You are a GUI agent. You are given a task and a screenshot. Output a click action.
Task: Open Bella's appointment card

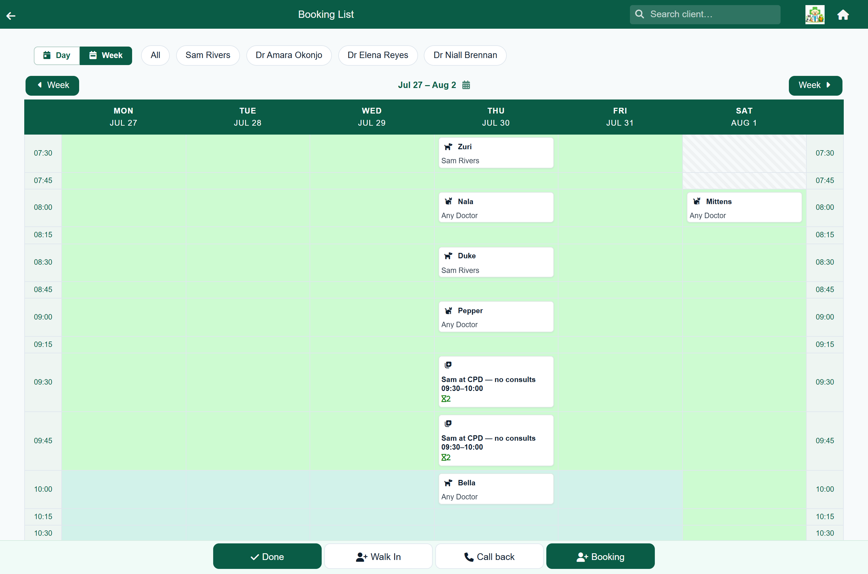click(496, 489)
